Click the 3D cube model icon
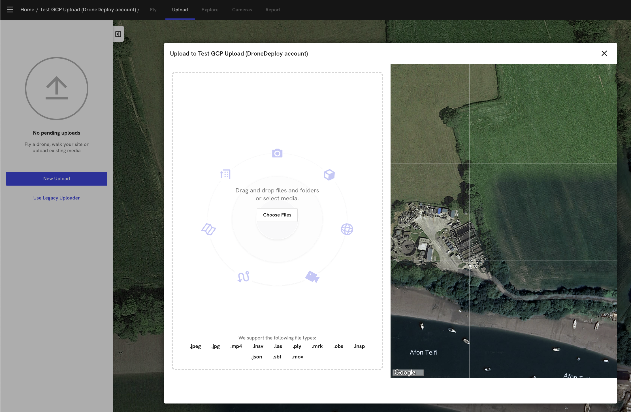Image resolution: width=631 pixels, height=412 pixels. click(329, 175)
